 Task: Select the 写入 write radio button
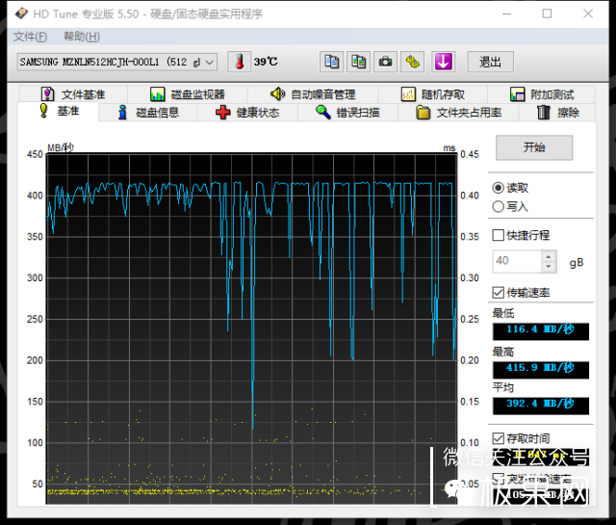(498, 206)
